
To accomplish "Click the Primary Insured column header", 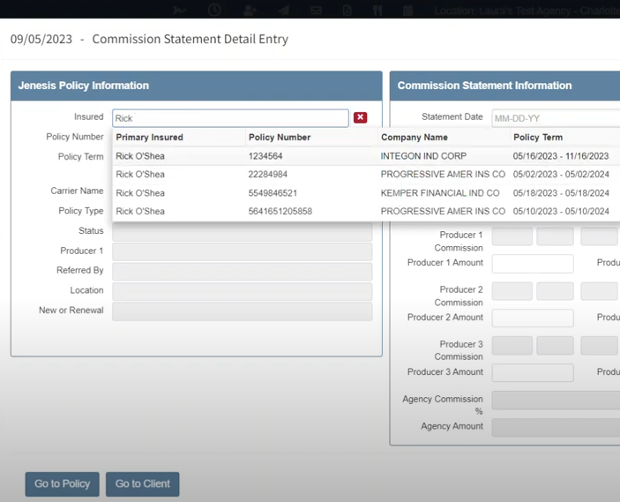I will click(x=149, y=138).
